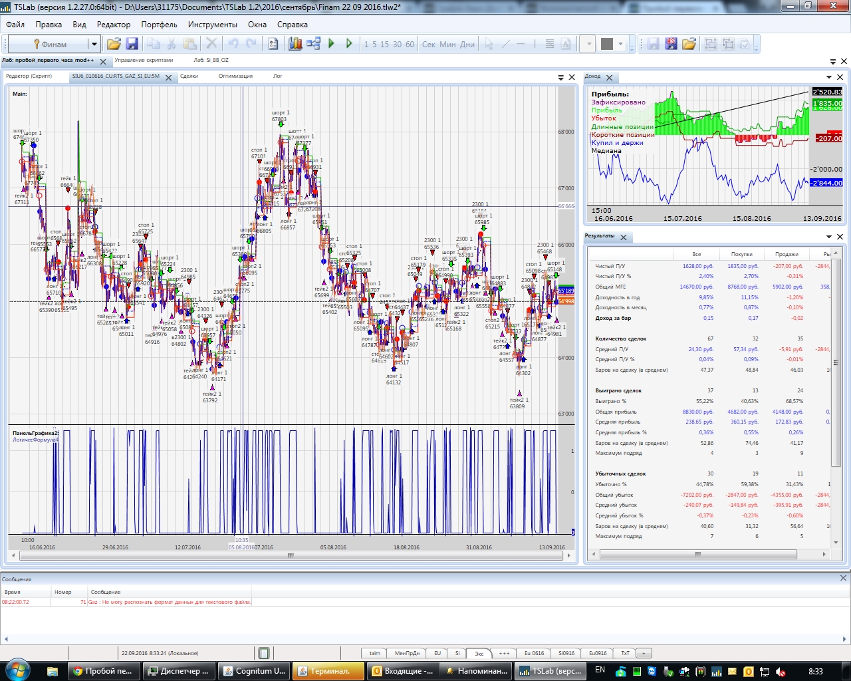This screenshot has height=681, width=851.
Task: Click the colored bar chart icon
Action: [295, 45]
